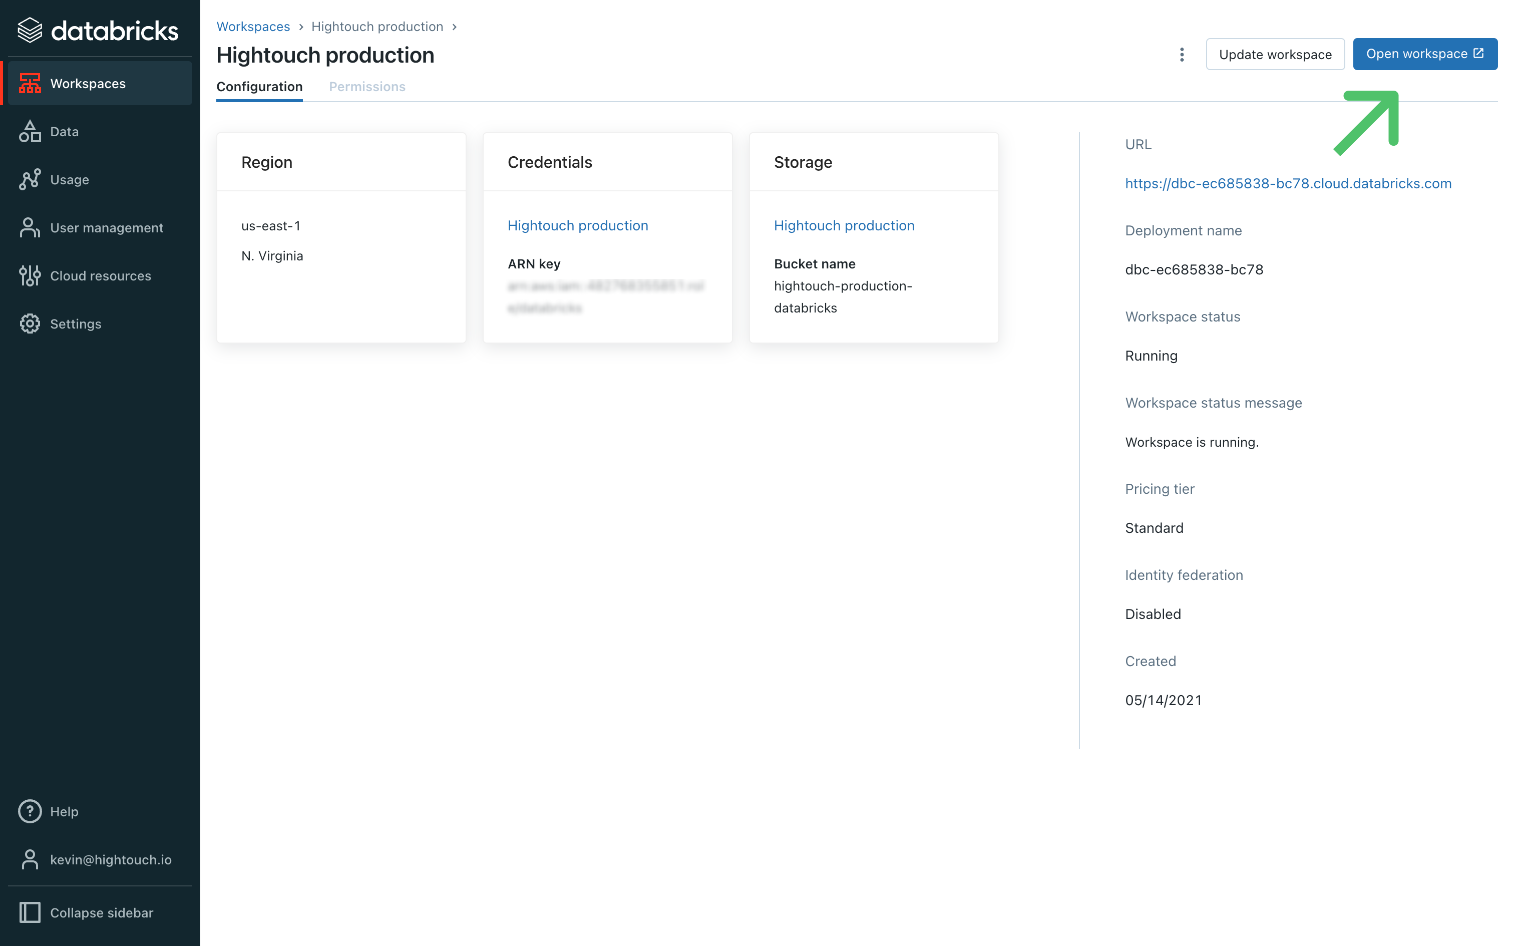The image size is (1514, 946).
Task: Click the blurred ARN key value
Action: pyautogui.click(x=605, y=296)
